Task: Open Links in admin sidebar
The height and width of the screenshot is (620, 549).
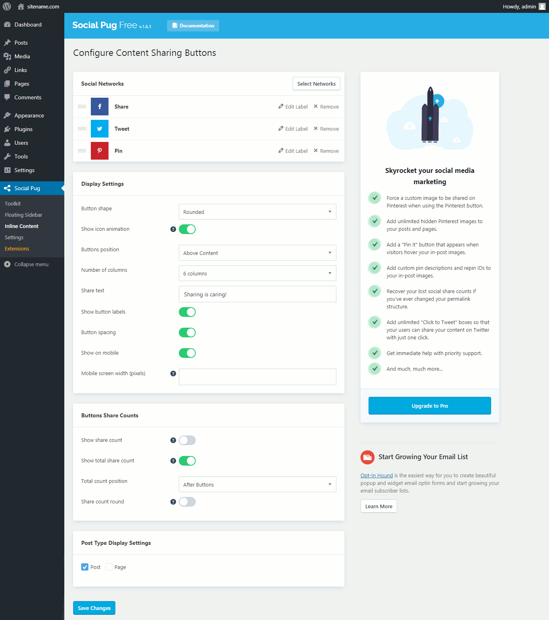Action: click(32, 70)
